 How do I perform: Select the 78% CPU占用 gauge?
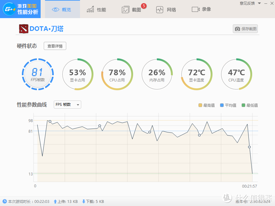click(x=117, y=74)
